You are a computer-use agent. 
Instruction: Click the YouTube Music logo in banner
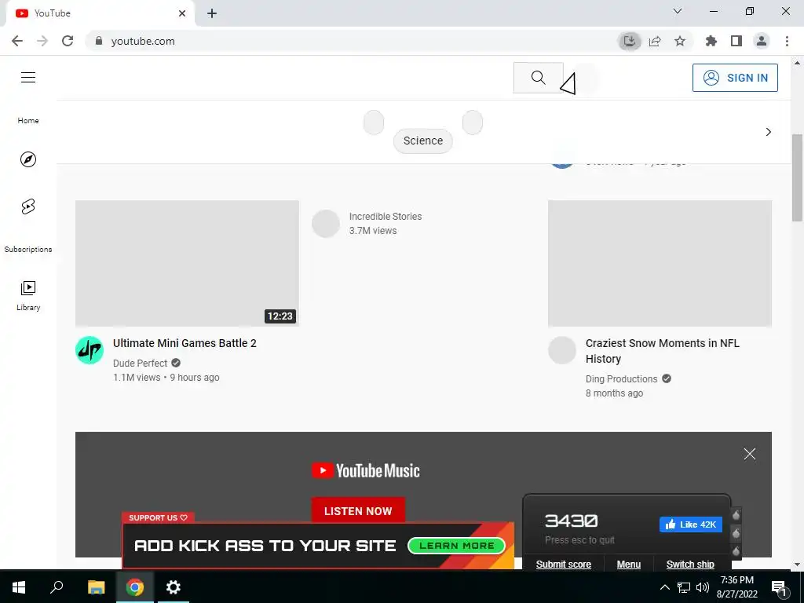tap(366, 471)
